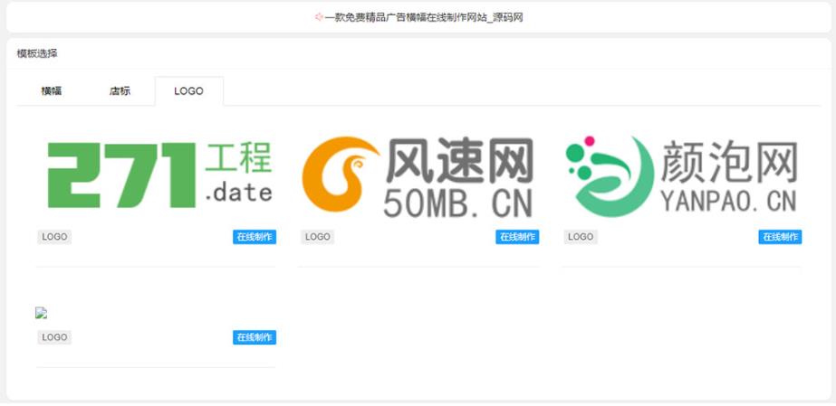The image size is (836, 406).
Task: Click the LOGO tag under the broken image
Action: point(54,337)
